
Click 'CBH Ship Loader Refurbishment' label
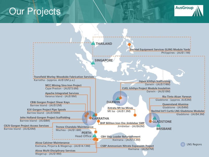[x=120, y=137]
